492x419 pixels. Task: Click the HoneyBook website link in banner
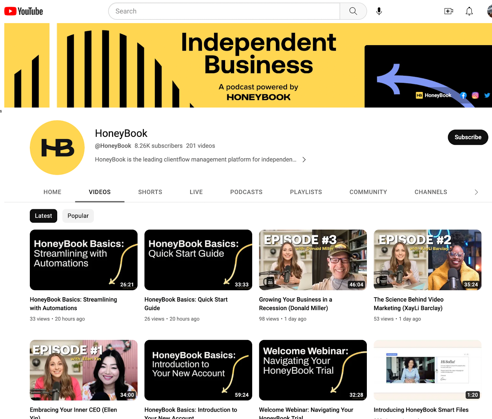(x=434, y=95)
